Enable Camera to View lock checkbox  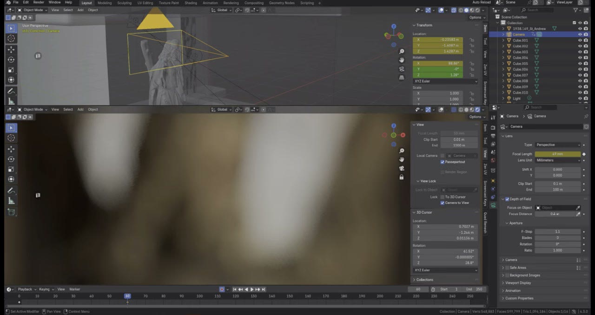click(443, 203)
